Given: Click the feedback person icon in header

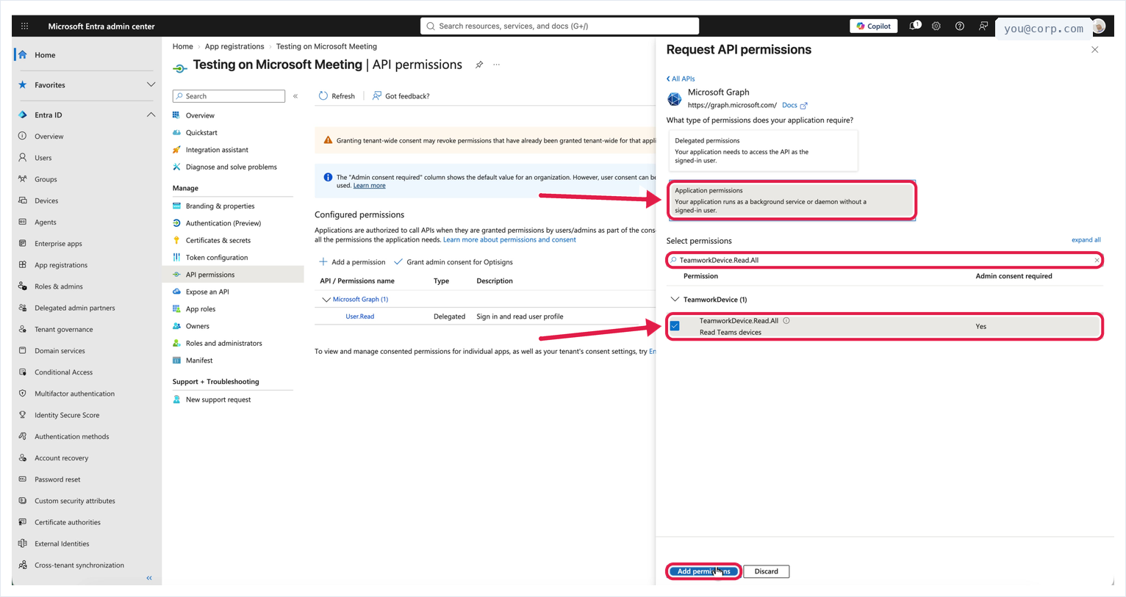Looking at the screenshot, I should 983,26.
